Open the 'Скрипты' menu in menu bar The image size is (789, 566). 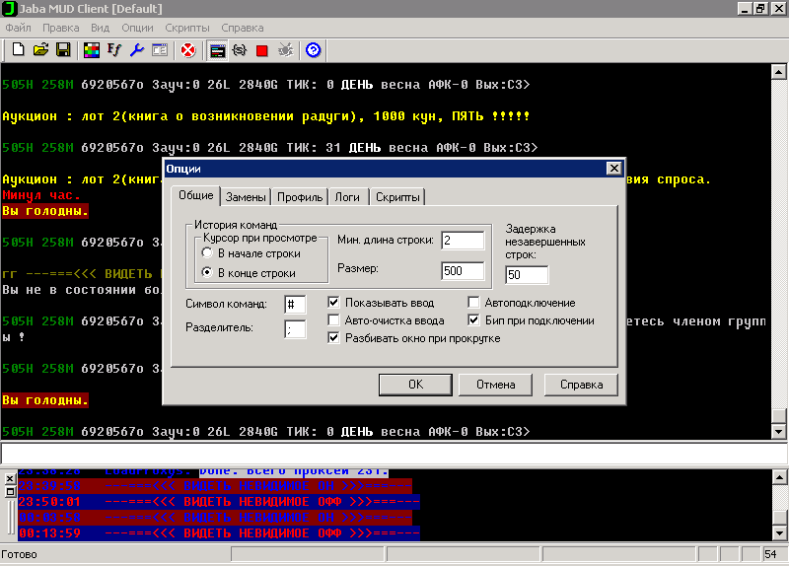[x=187, y=28]
